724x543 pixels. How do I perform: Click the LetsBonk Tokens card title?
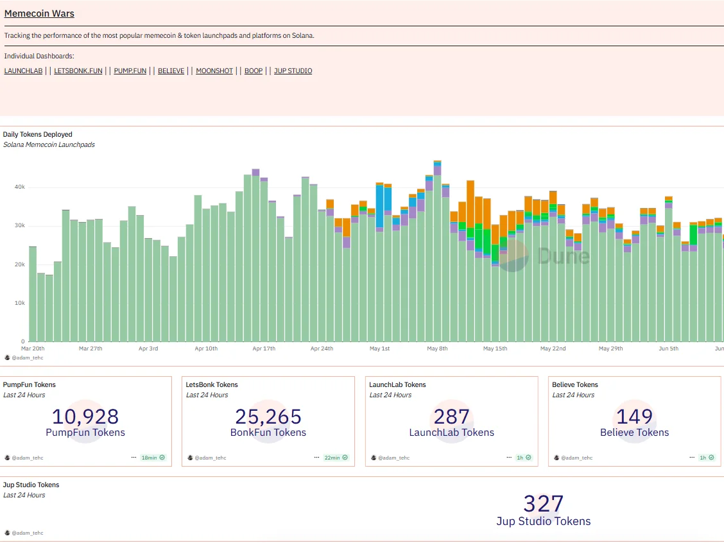point(212,384)
